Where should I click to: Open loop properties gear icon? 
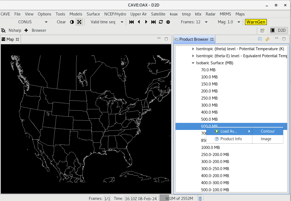[168, 22]
